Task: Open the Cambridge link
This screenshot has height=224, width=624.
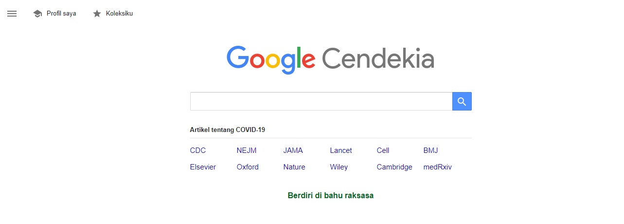Action: point(394,167)
